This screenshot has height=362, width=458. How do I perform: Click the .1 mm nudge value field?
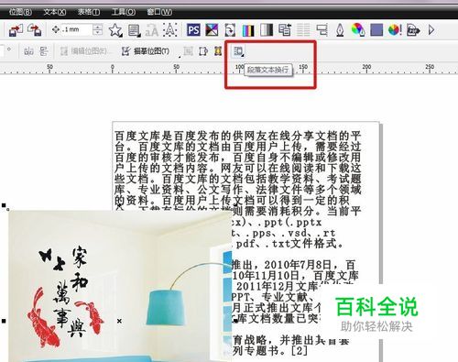[x=76, y=29]
